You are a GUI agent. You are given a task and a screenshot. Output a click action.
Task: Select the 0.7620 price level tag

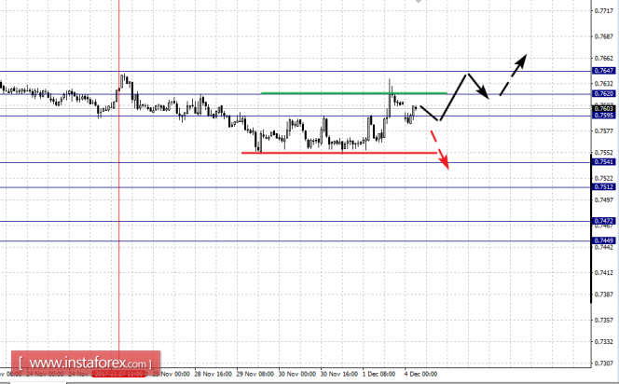pos(602,94)
